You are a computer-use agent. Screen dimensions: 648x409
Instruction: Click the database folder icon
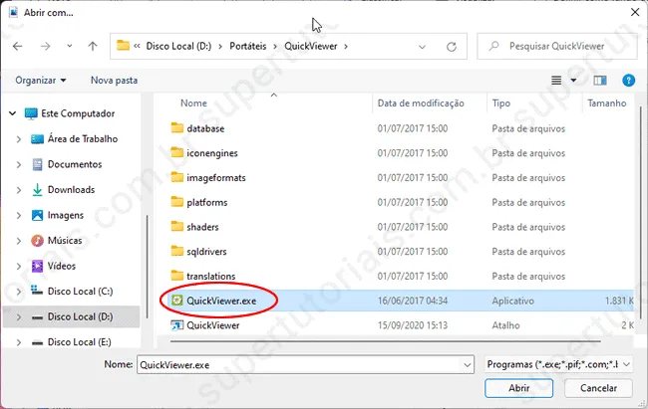pyautogui.click(x=176, y=128)
